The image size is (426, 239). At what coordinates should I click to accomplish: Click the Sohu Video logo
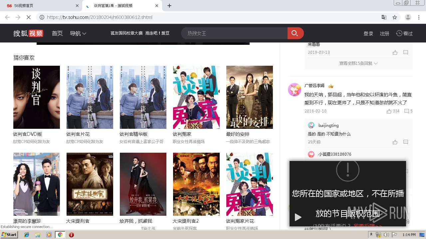(28, 33)
